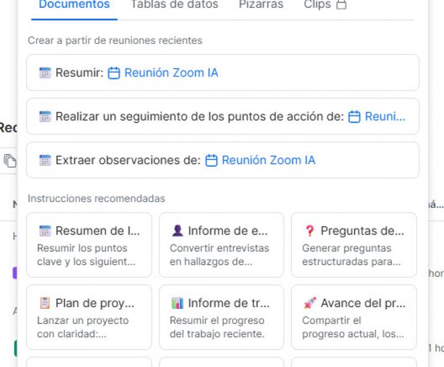Click Resumir: Reunión Zoom IA suggestion

(223, 73)
